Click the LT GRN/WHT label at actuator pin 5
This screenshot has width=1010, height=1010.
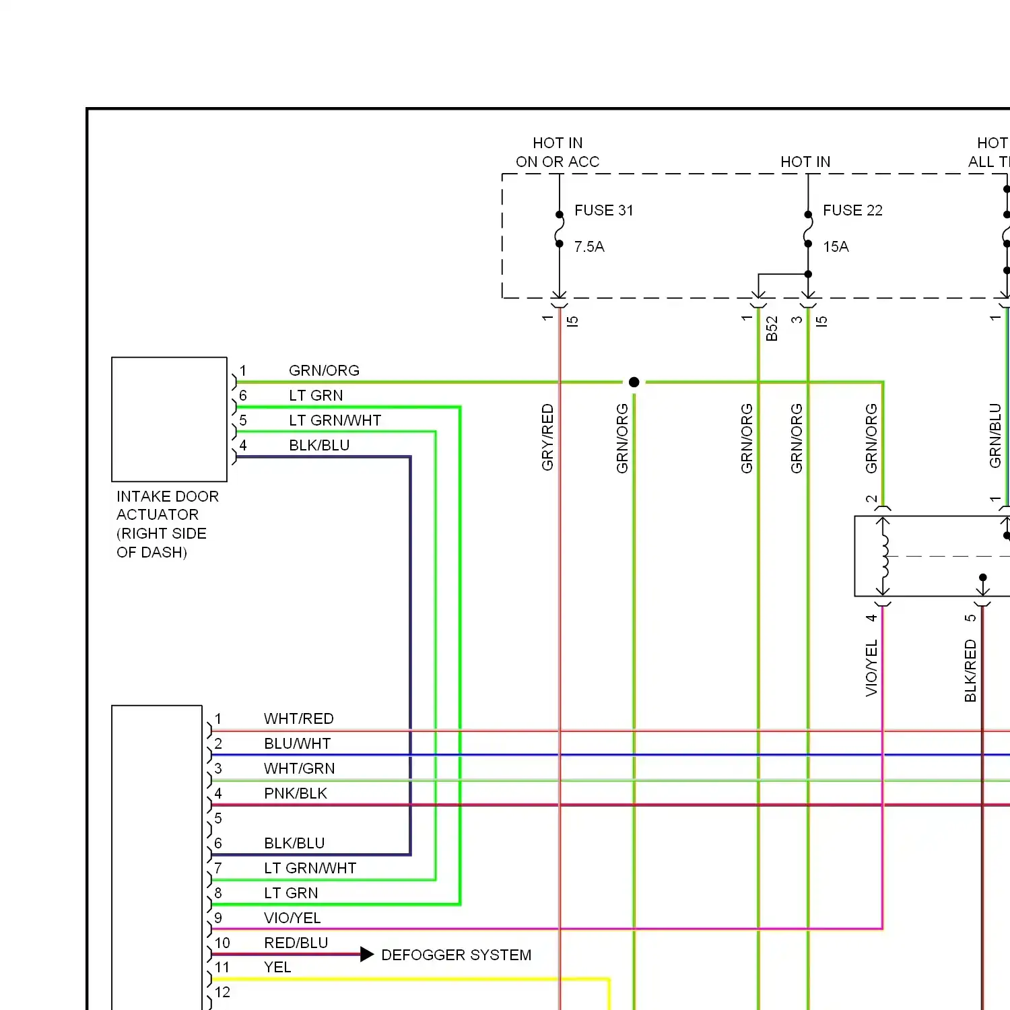[x=335, y=420]
